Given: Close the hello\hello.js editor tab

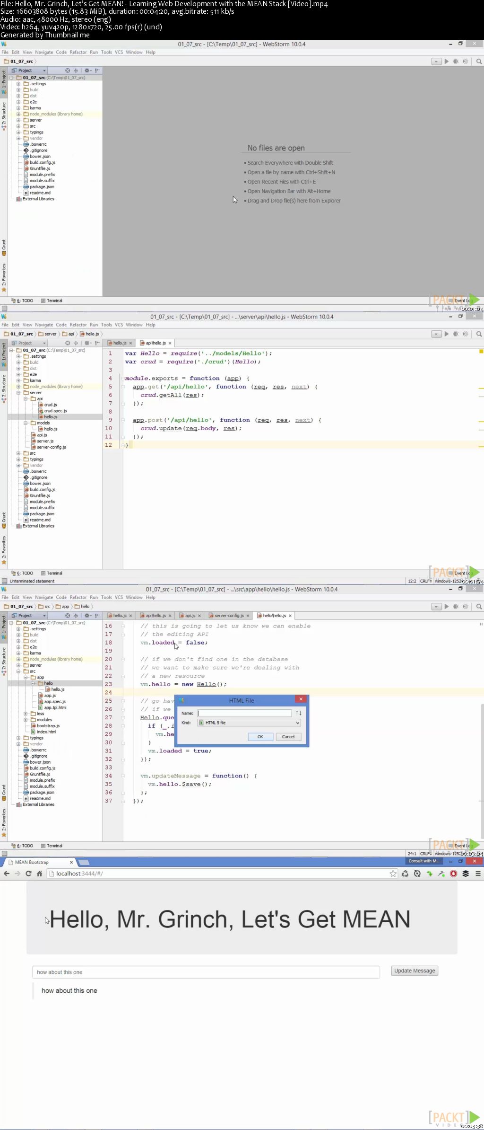Looking at the screenshot, I should [x=290, y=616].
